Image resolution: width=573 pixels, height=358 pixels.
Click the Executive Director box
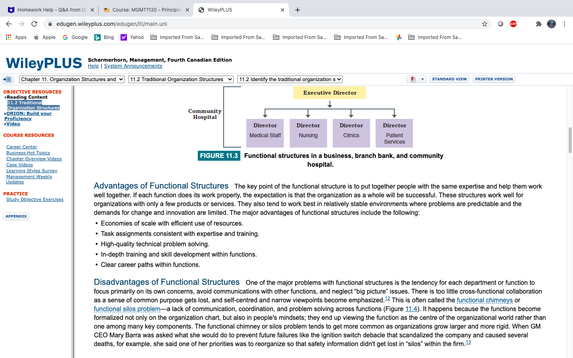[x=329, y=93]
